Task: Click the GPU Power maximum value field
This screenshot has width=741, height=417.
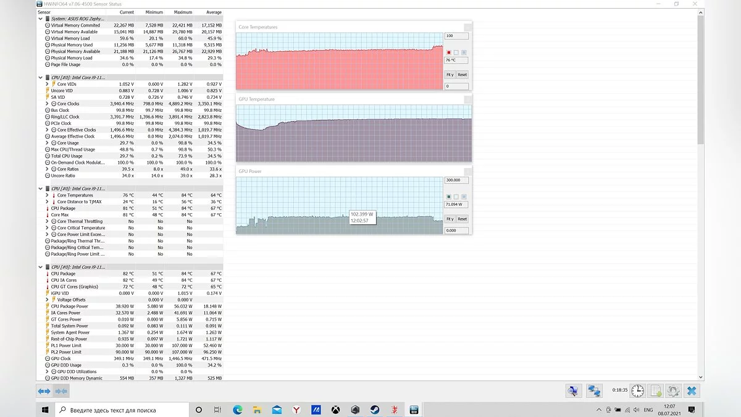Action: tap(456, 180)
